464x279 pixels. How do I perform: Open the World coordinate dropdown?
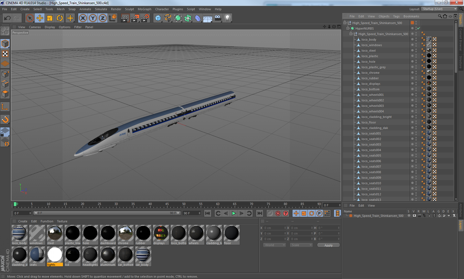[x=275, y=245]
